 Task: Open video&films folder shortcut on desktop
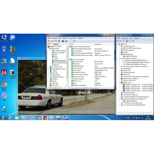click(13, 74)
